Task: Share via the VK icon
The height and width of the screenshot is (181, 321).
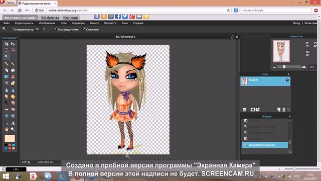Action: [97, 16]
